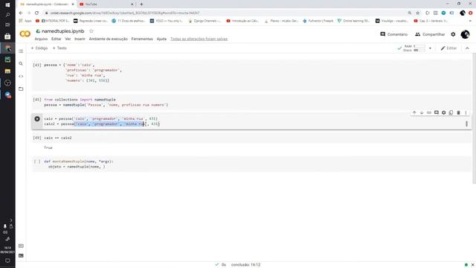Open the Fullvector | Freepik bookmark
This screenshot has height=268, width=476.
coord(318,21)
